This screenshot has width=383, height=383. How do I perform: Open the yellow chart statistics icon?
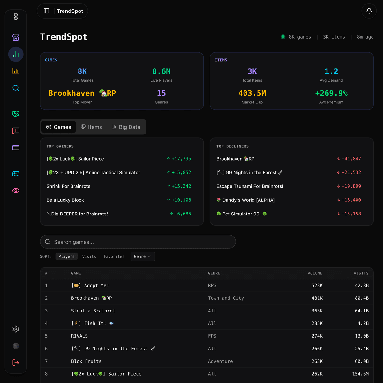pyautogui.click(x=16, y=71)
